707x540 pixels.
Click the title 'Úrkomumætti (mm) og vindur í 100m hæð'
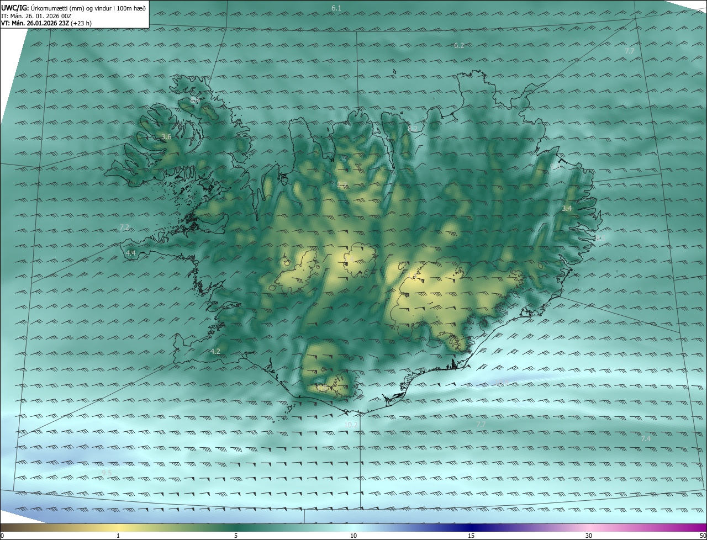pos(88,8)
